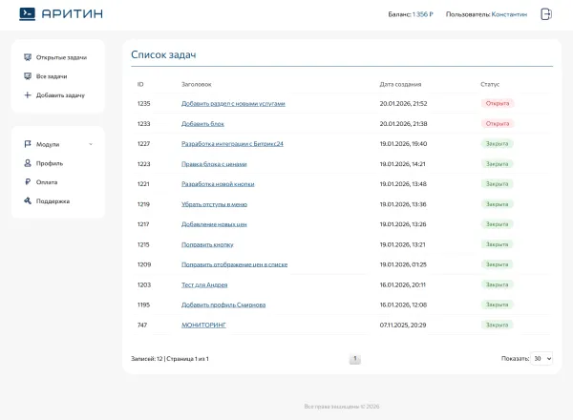Click page 1 pagination button

(x=355, y=359)
